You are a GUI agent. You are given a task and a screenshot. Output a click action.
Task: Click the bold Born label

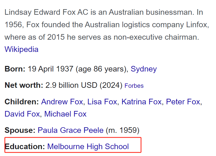(15, 69)
